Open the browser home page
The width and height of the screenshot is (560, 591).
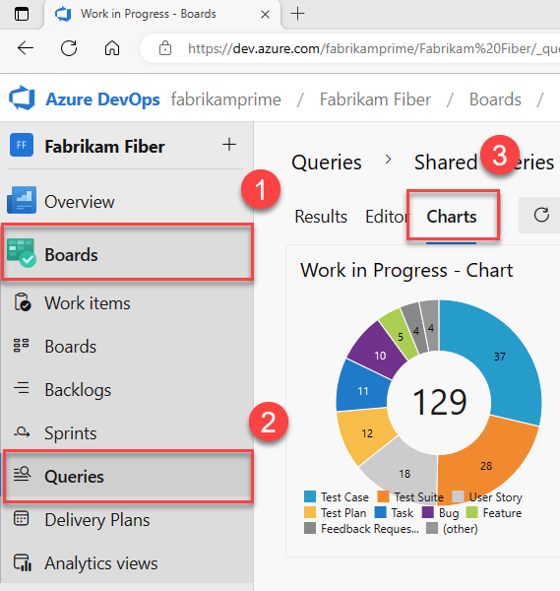[x=112, y=48]
